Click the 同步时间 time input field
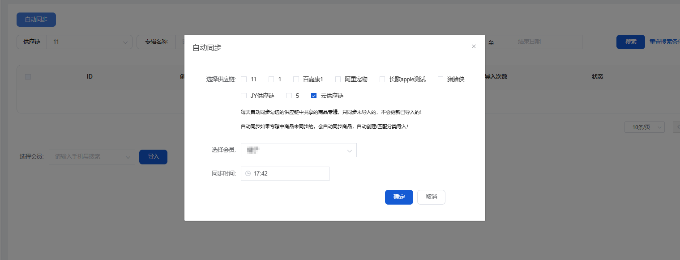Image resolution: width=680 pixels, height=260 pixels. click(x=289, y=174)
